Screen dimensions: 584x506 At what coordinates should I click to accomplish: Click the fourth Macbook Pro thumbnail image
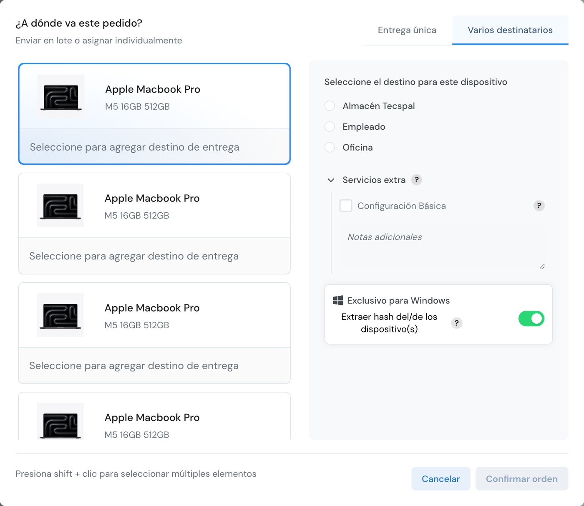60,421
